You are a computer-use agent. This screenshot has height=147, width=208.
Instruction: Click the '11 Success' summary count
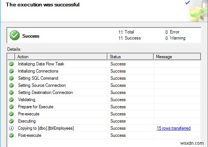coord(130,38)
